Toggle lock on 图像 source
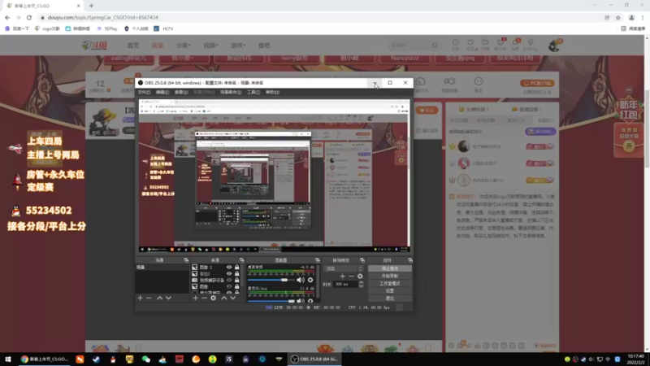This screenshot has width=650, height=366. pyautogui.click(x=236, y=286)
